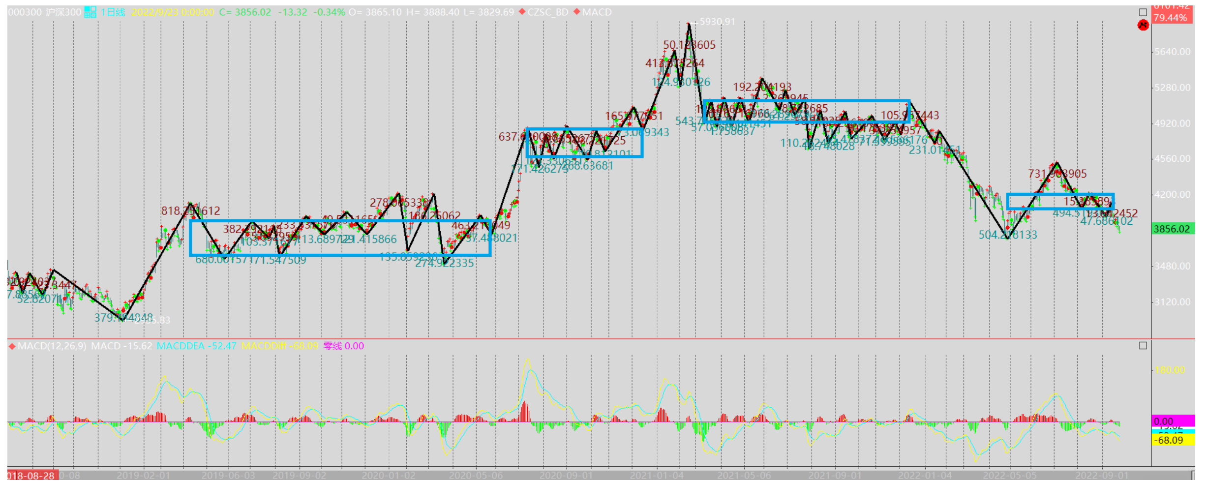1207x481 pixels.
Task: Click the red diamond before top MACD label
Action: (576, 12)
